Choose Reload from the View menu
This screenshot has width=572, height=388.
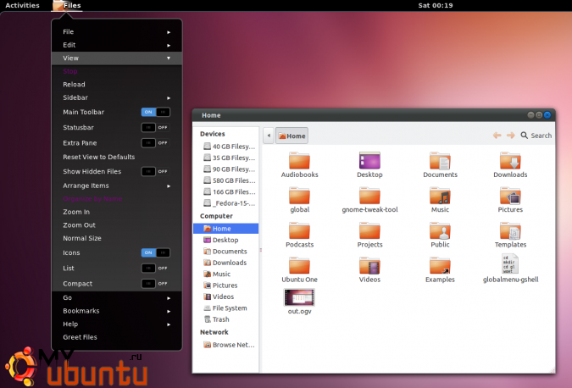pos(117,84)
